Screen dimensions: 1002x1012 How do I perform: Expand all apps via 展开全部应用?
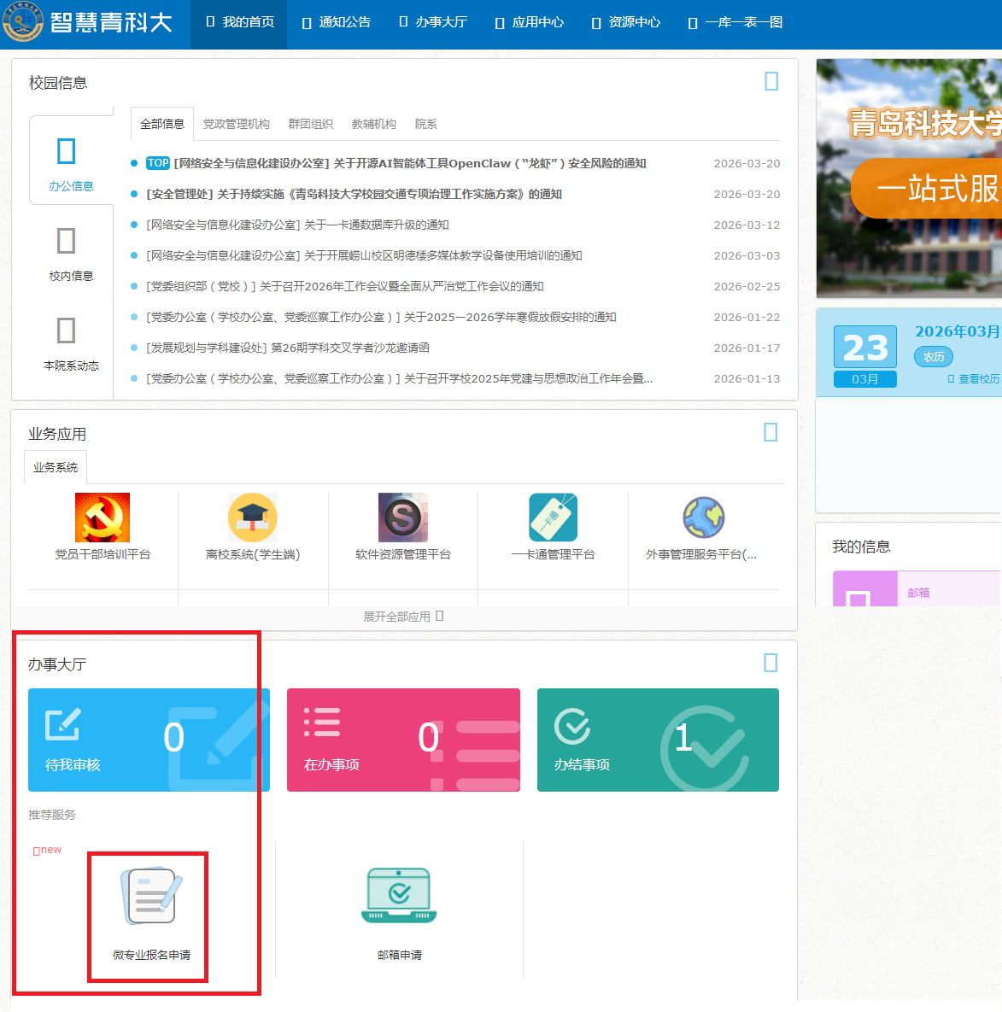click(403, 617)
